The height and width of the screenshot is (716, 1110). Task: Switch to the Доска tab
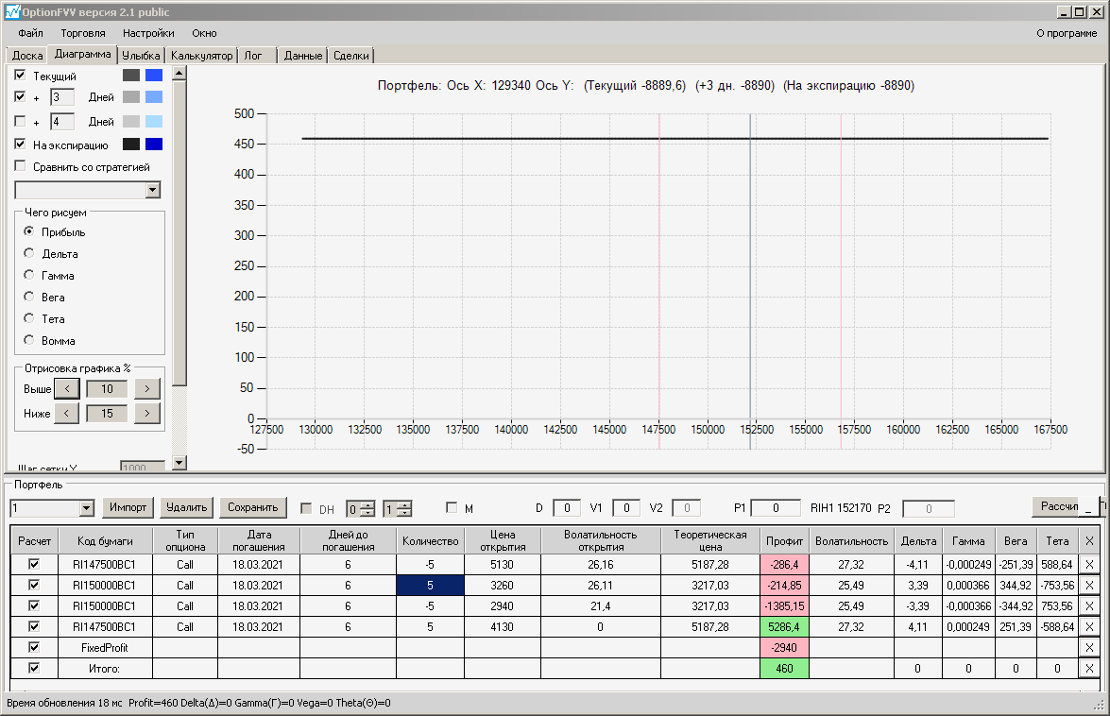click(x=27, y=55)
